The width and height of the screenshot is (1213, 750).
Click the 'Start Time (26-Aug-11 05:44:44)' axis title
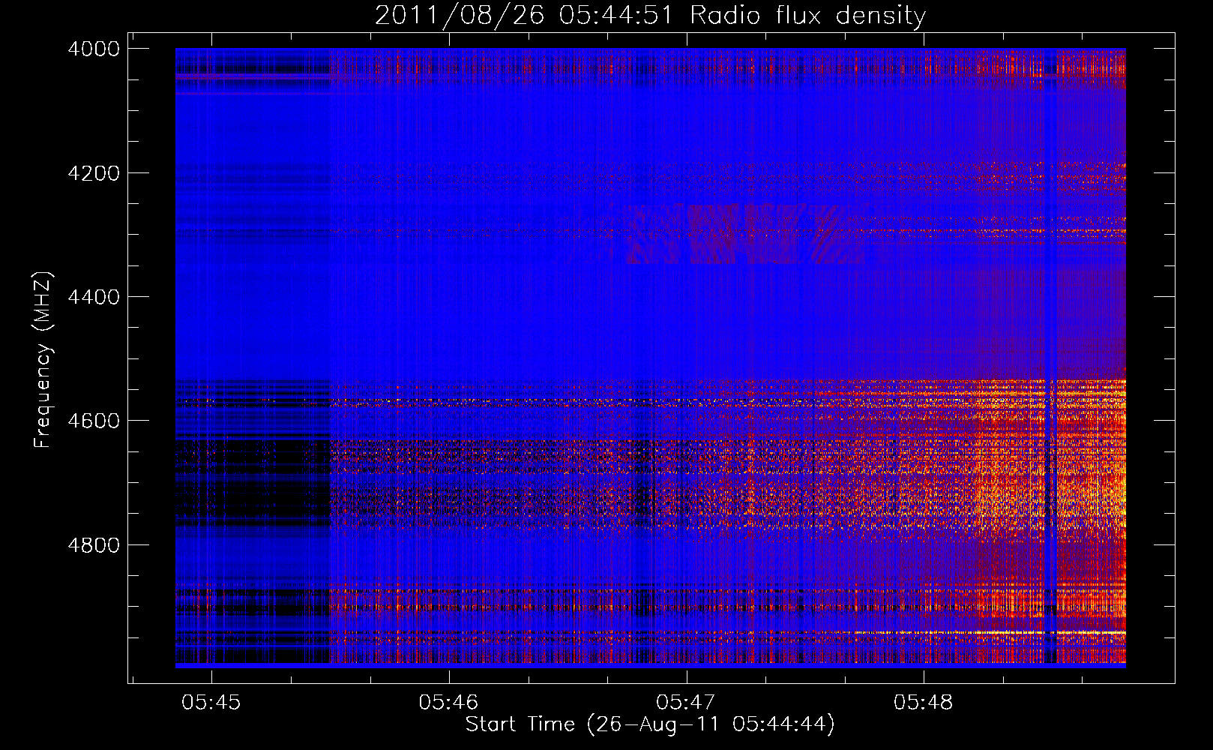click(x=650, y=724)
